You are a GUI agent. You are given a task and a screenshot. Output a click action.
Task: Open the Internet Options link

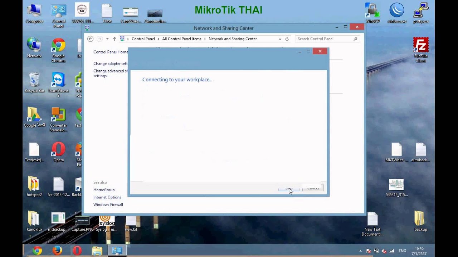point(107,197)
